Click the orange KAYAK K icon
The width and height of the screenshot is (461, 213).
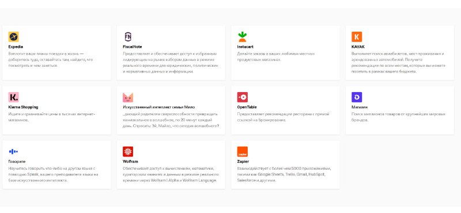[x=357, y=37]
